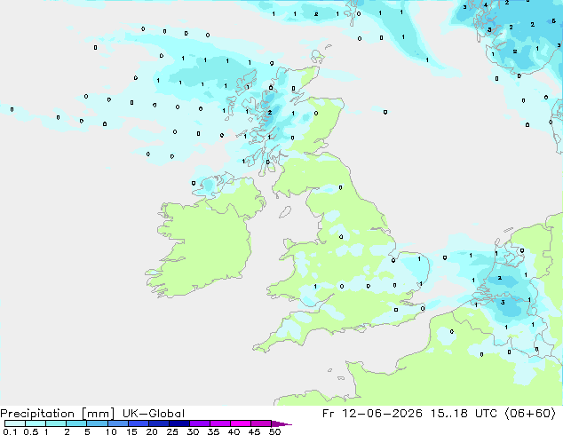Click the over-50 mm arrow at legend end
The width and height of the screenshot is (563, 435).
[281, 424]
